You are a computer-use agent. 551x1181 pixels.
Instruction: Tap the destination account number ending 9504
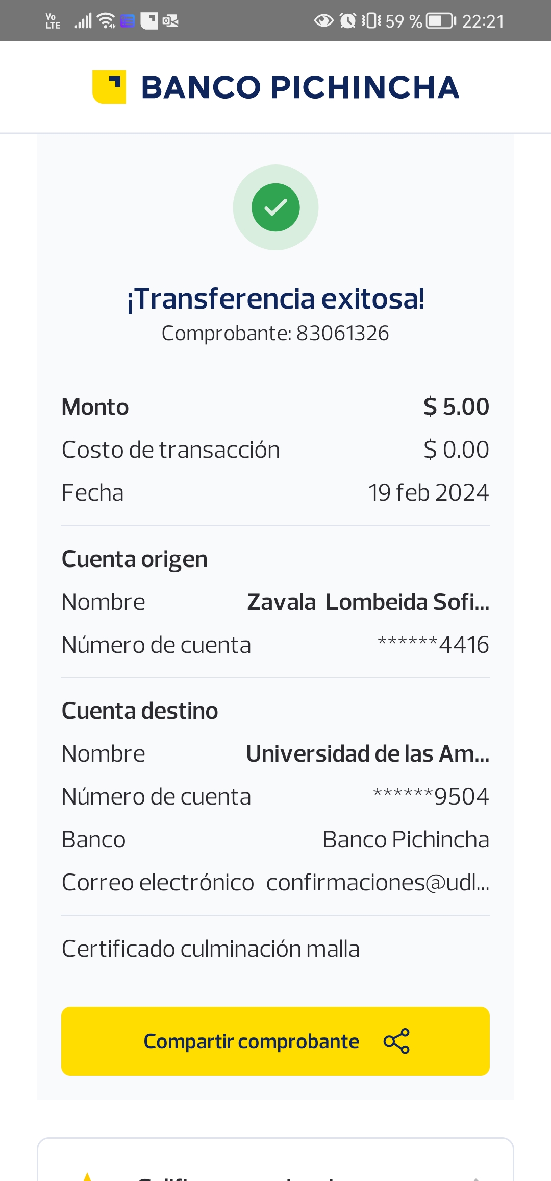click(x=431, y=796)
